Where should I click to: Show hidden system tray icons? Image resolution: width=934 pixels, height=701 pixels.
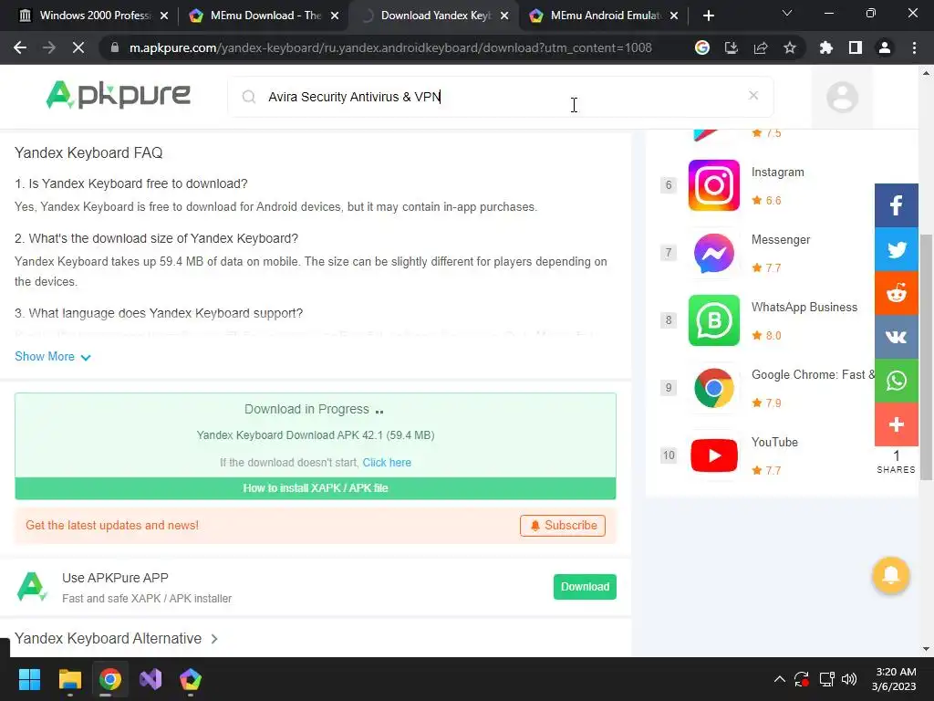click(x=779, y=679)
